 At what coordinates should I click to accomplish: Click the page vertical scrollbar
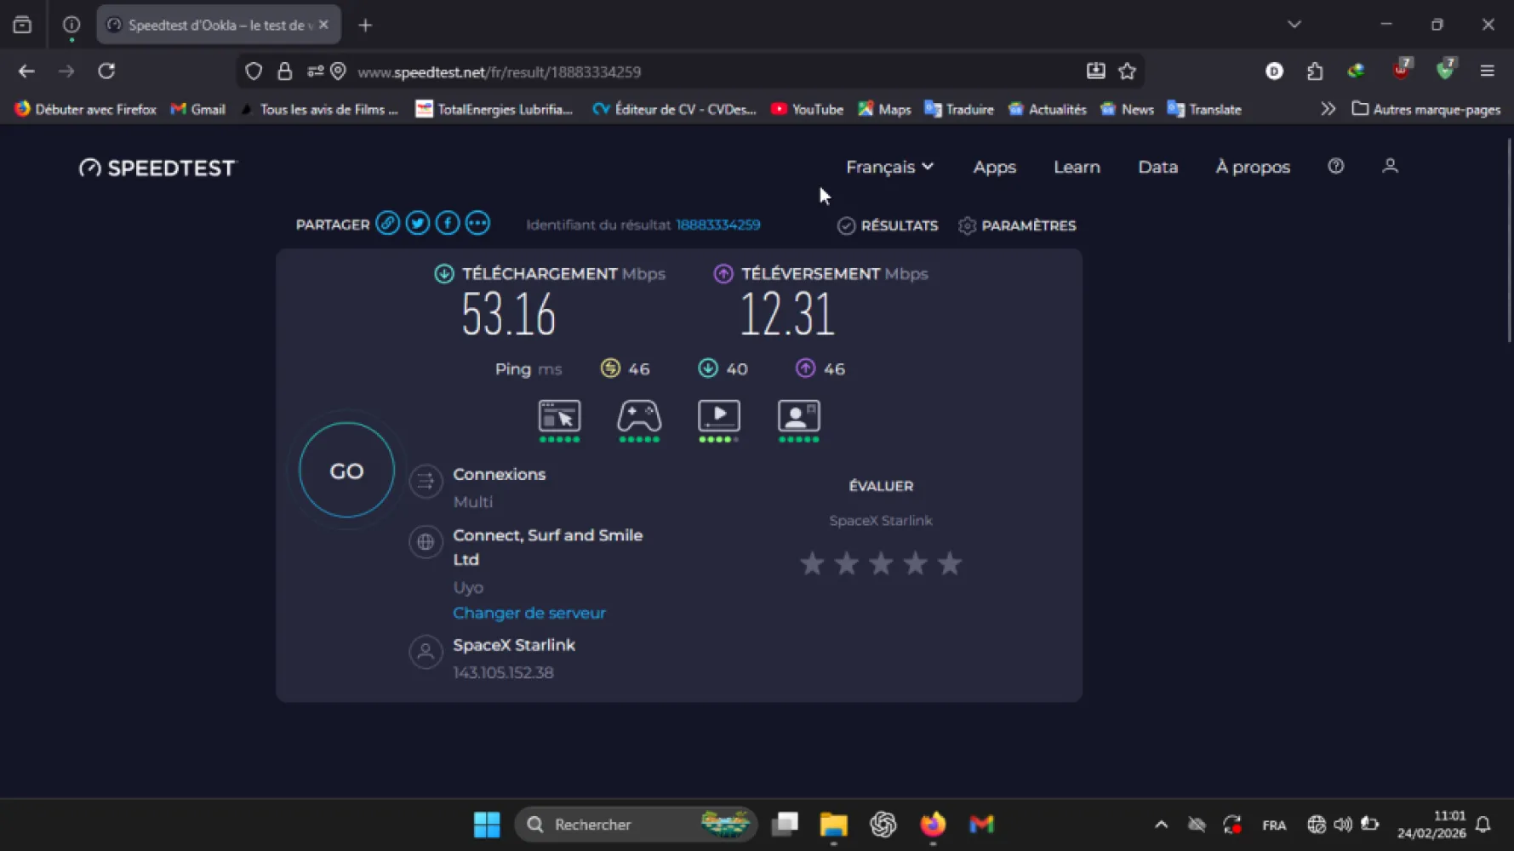click(x=1509, y=240)
